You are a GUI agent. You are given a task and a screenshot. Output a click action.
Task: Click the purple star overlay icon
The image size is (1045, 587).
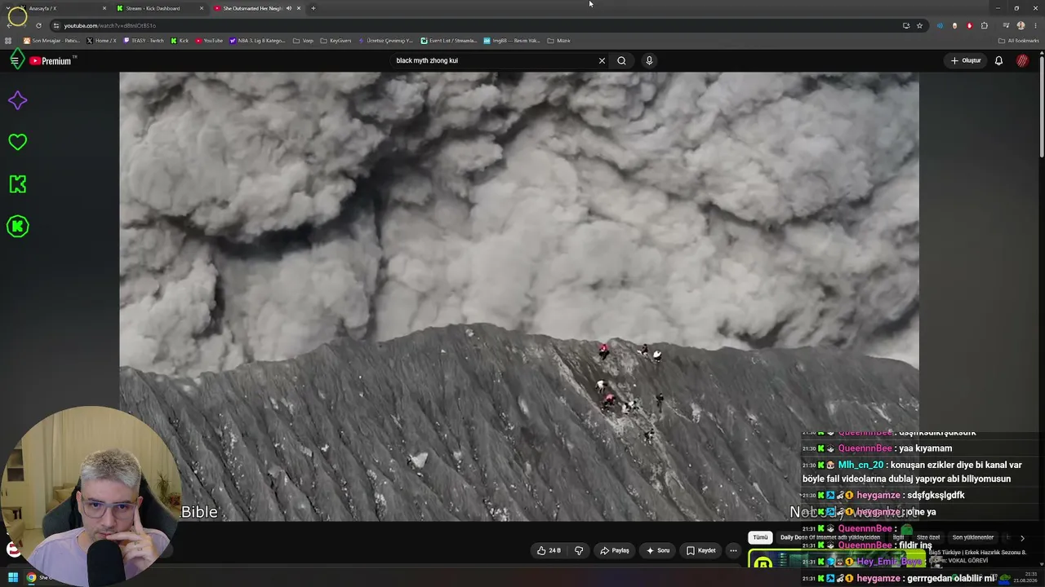[x=17, y=100]
